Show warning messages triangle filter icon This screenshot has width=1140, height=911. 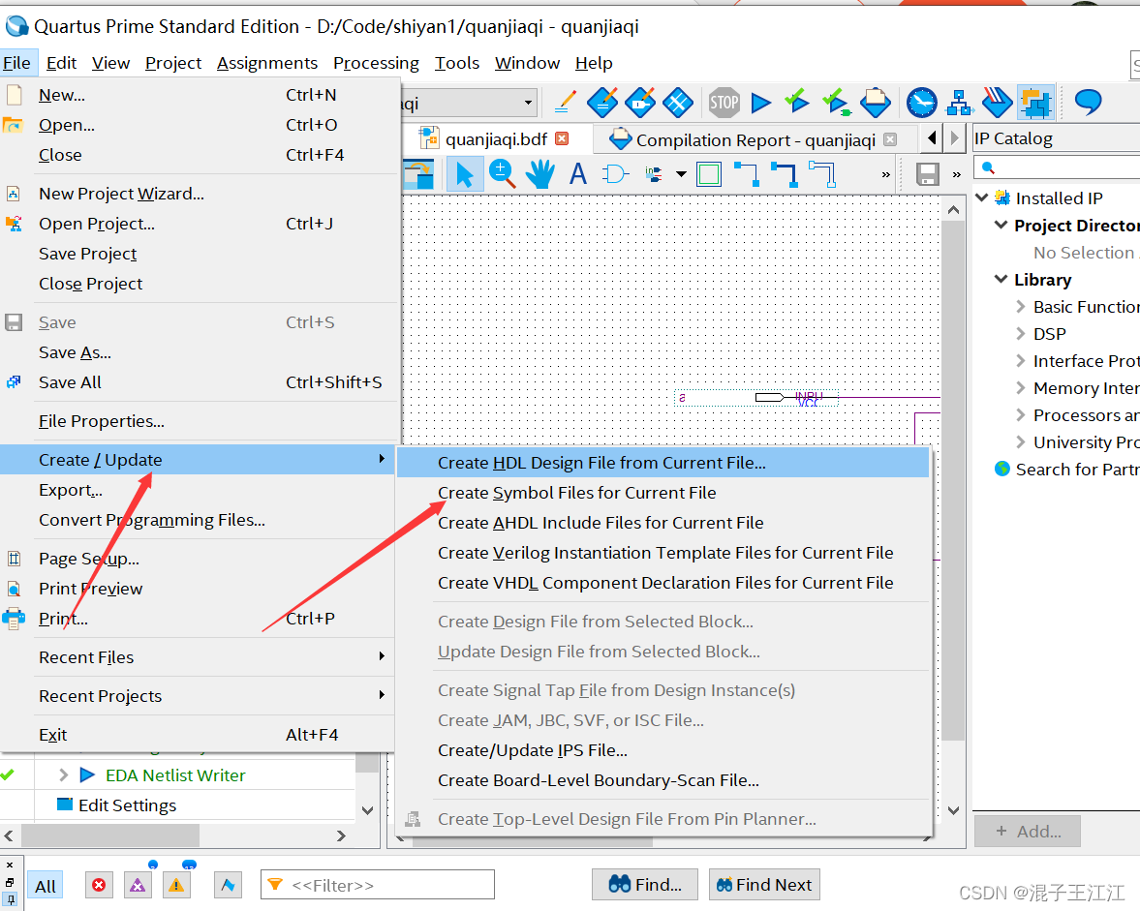point(176,885)
